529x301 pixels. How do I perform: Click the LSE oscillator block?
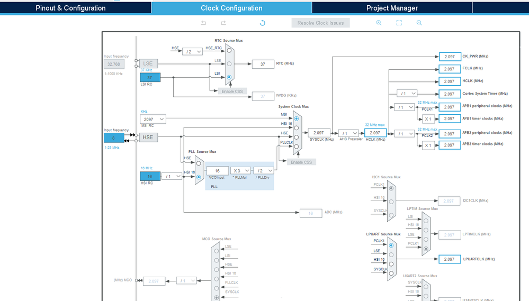pyautogui.click(x=148, y=63)
